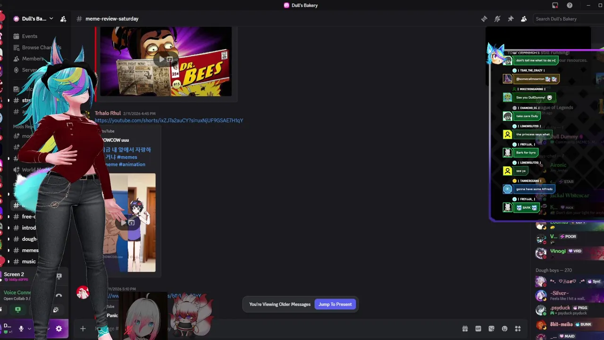The height and width of the screenshot is (340, 604).
Task: Start an activity icon in voice panel
Action: pyautogui.click(x=56, y=310)
